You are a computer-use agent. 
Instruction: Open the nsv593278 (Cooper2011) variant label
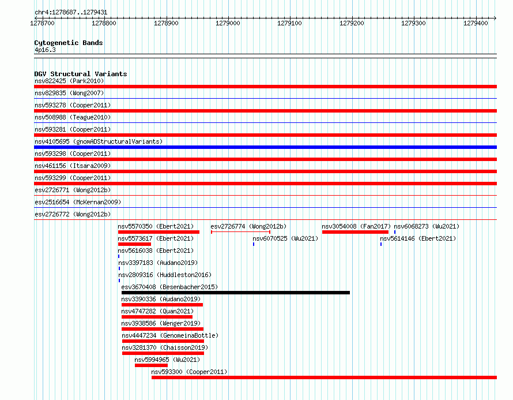[73, 105]
